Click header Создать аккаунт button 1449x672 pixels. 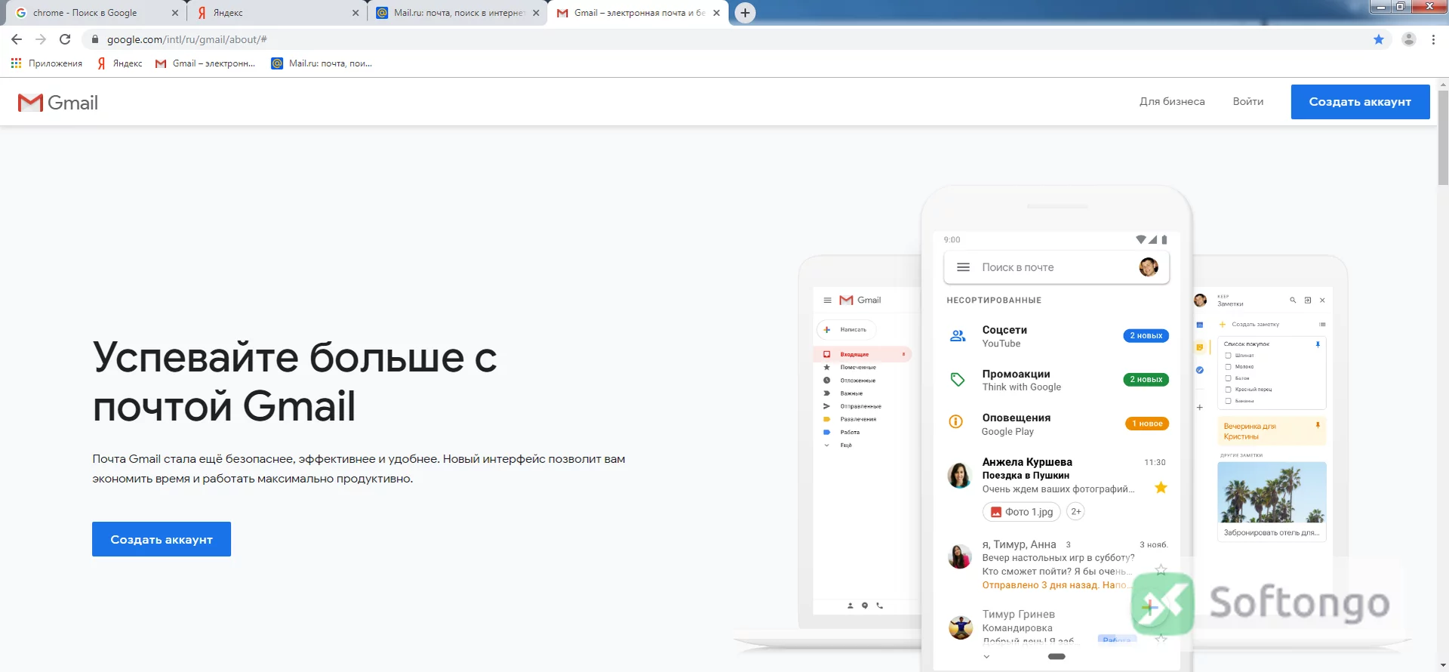point(1360,102)
